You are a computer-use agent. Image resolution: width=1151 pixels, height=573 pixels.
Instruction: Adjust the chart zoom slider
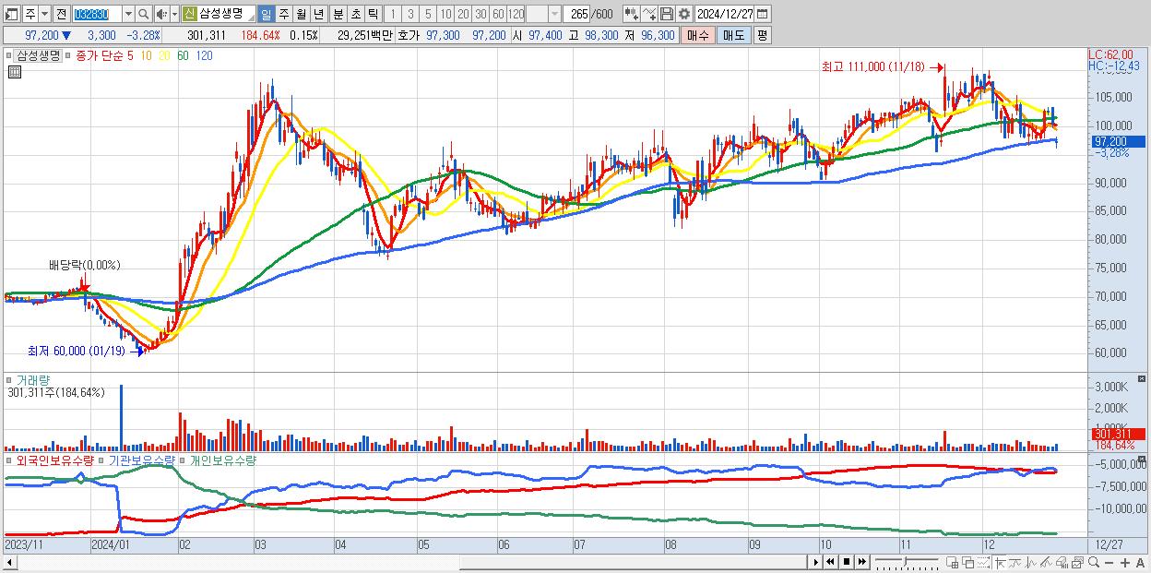(907, 562)
